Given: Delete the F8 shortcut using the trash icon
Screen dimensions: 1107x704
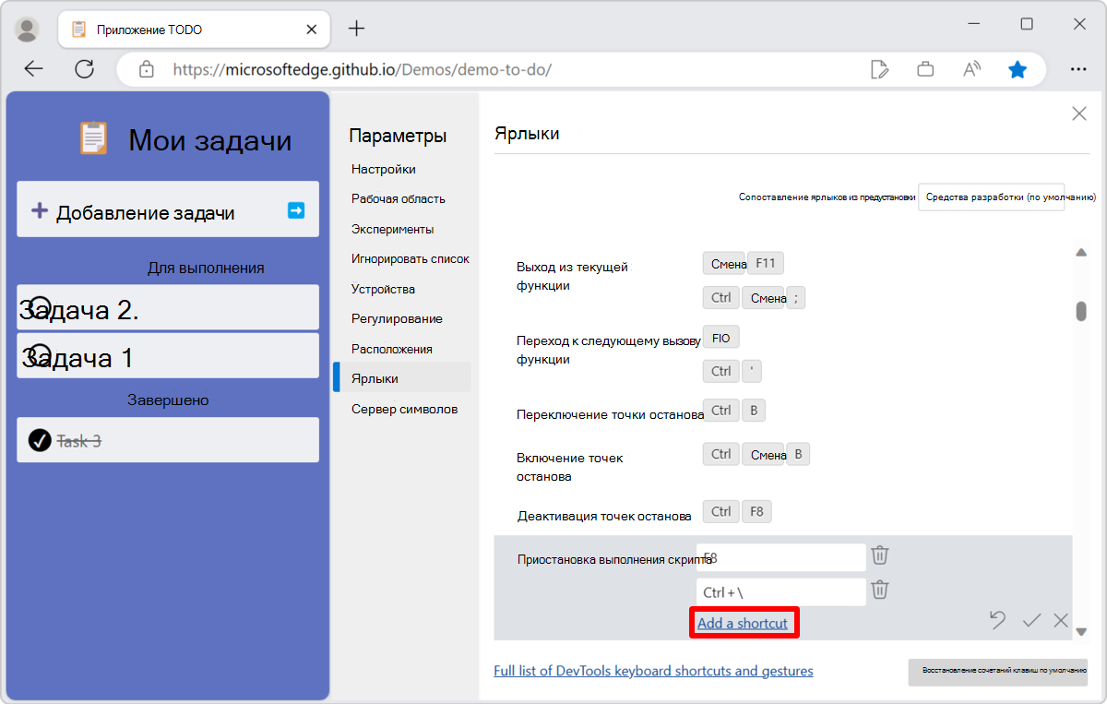Looking at the screenshot, I should point(880,555).
